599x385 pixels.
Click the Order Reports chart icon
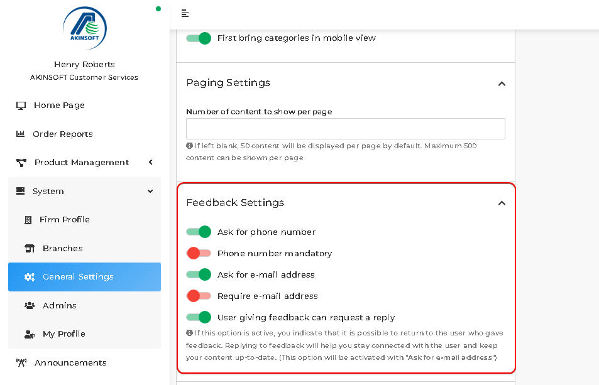point(20,134)
